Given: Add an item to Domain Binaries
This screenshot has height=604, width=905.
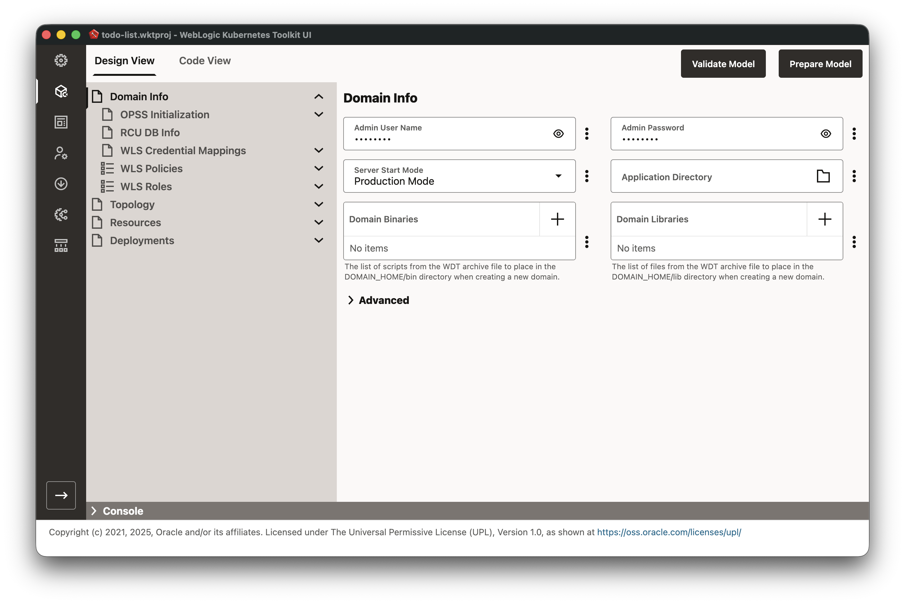Looking at the screenshot, I should click(x=557, y=219).
